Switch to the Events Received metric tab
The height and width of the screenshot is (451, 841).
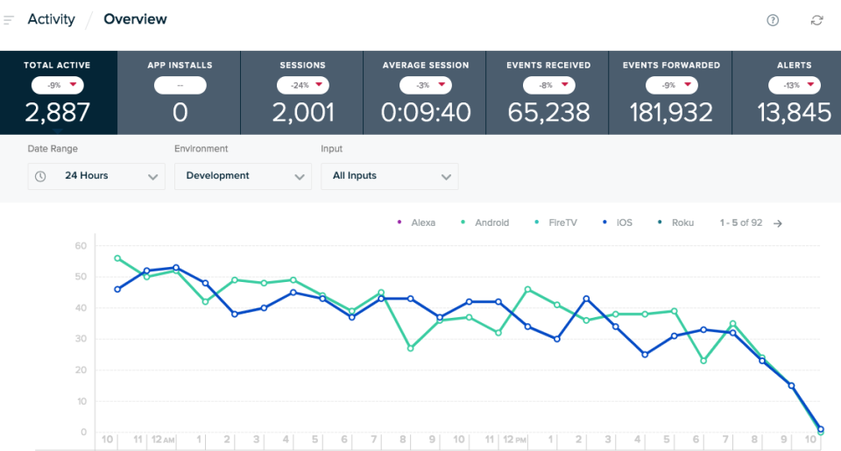click(x=548, y=93)
